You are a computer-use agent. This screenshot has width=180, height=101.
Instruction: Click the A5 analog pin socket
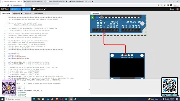coord(139,30)
